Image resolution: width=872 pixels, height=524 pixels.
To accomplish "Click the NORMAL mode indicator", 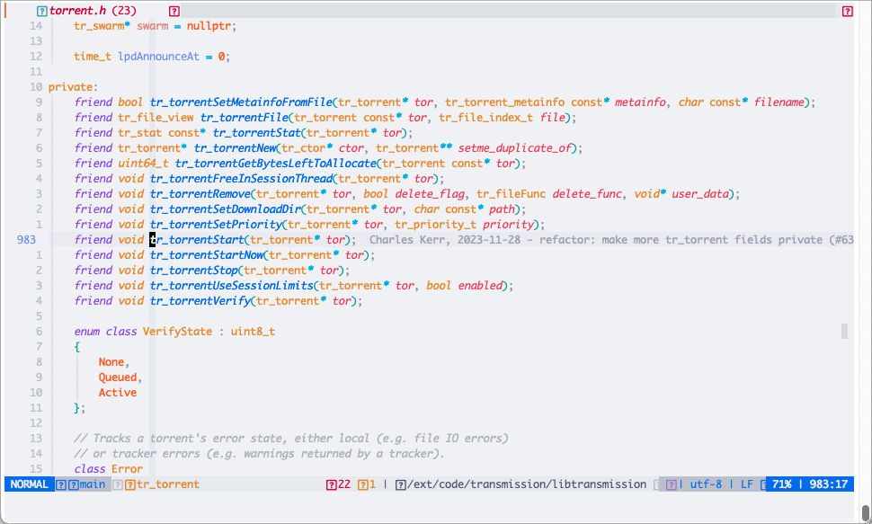I will [x=29, y=484].
